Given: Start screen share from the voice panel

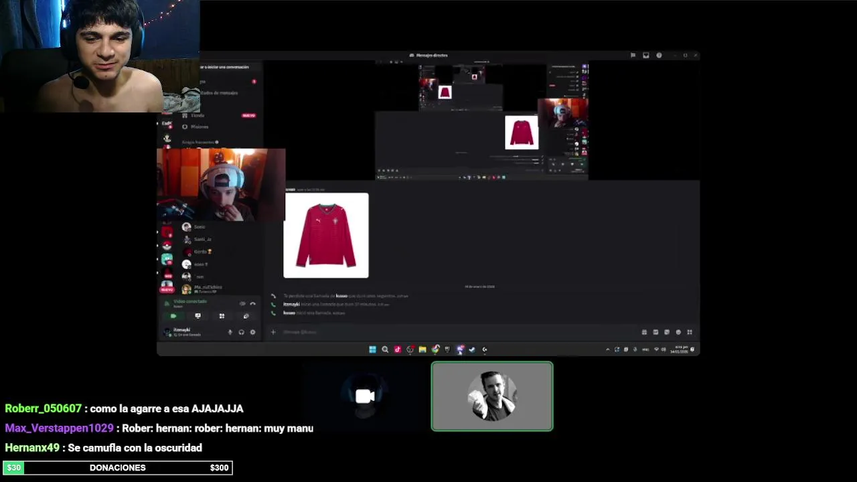Looking at the screenshot, I should pyautogui.click(x=198, y=316).
